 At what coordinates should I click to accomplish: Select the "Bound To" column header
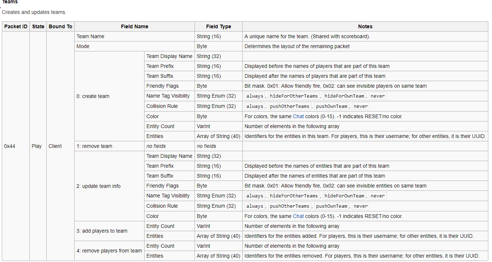click(61, 26)
